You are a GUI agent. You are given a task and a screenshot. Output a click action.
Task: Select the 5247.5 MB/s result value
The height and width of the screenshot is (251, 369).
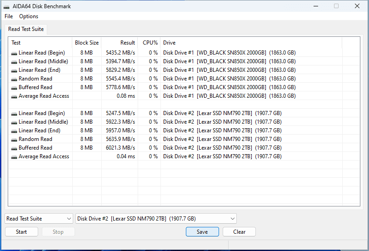[x=120, y=113]
